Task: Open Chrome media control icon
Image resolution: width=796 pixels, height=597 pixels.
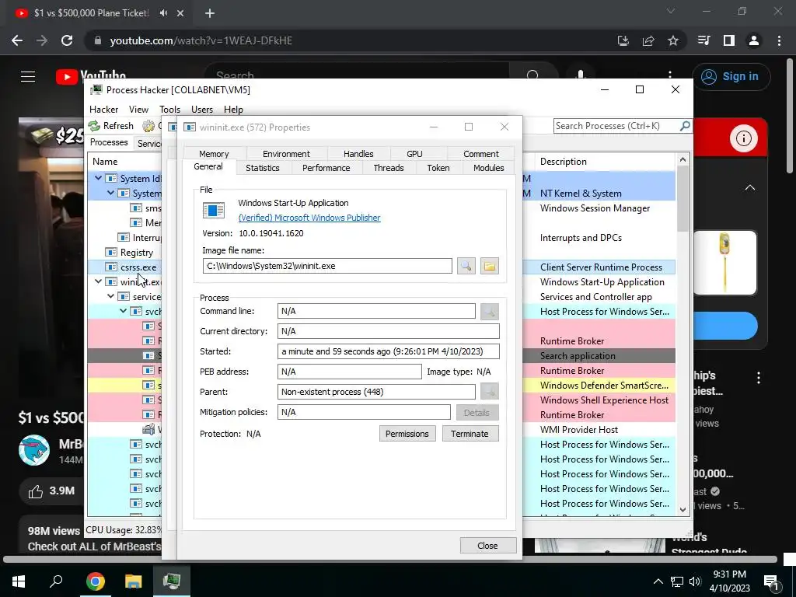Action: [x=704, y=40]
